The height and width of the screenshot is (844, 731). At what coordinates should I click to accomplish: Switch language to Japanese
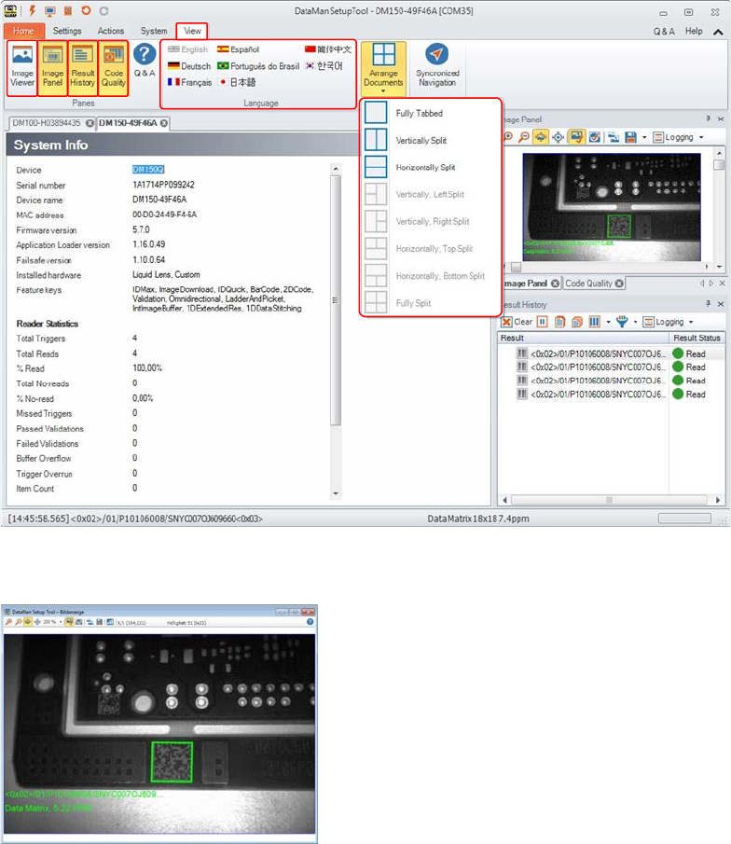click(x=236, y=82)
